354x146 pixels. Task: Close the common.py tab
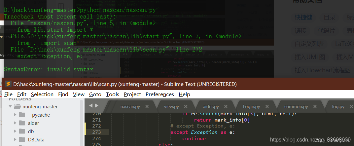click(x=315, y=106)
